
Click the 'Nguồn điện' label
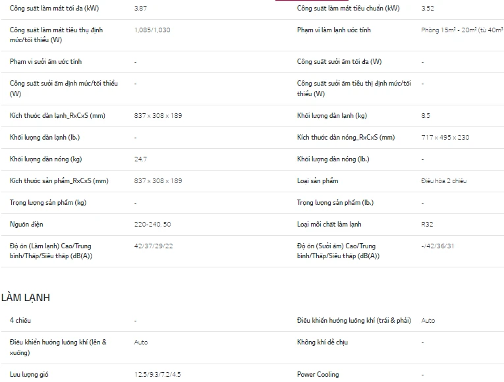pyautogui.click(x=26, y=225)
